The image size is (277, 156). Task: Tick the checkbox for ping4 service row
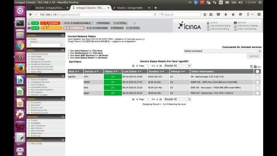[258, 93]
